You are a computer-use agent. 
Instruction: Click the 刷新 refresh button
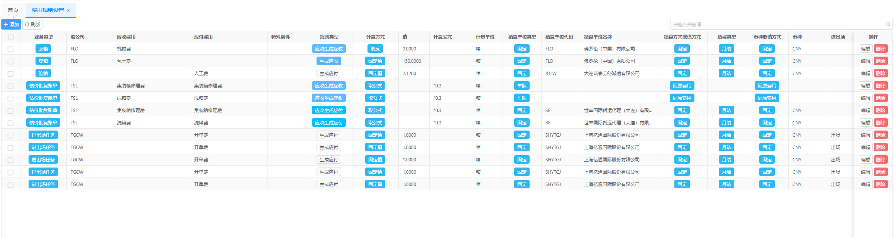click(x=32, y=24)
